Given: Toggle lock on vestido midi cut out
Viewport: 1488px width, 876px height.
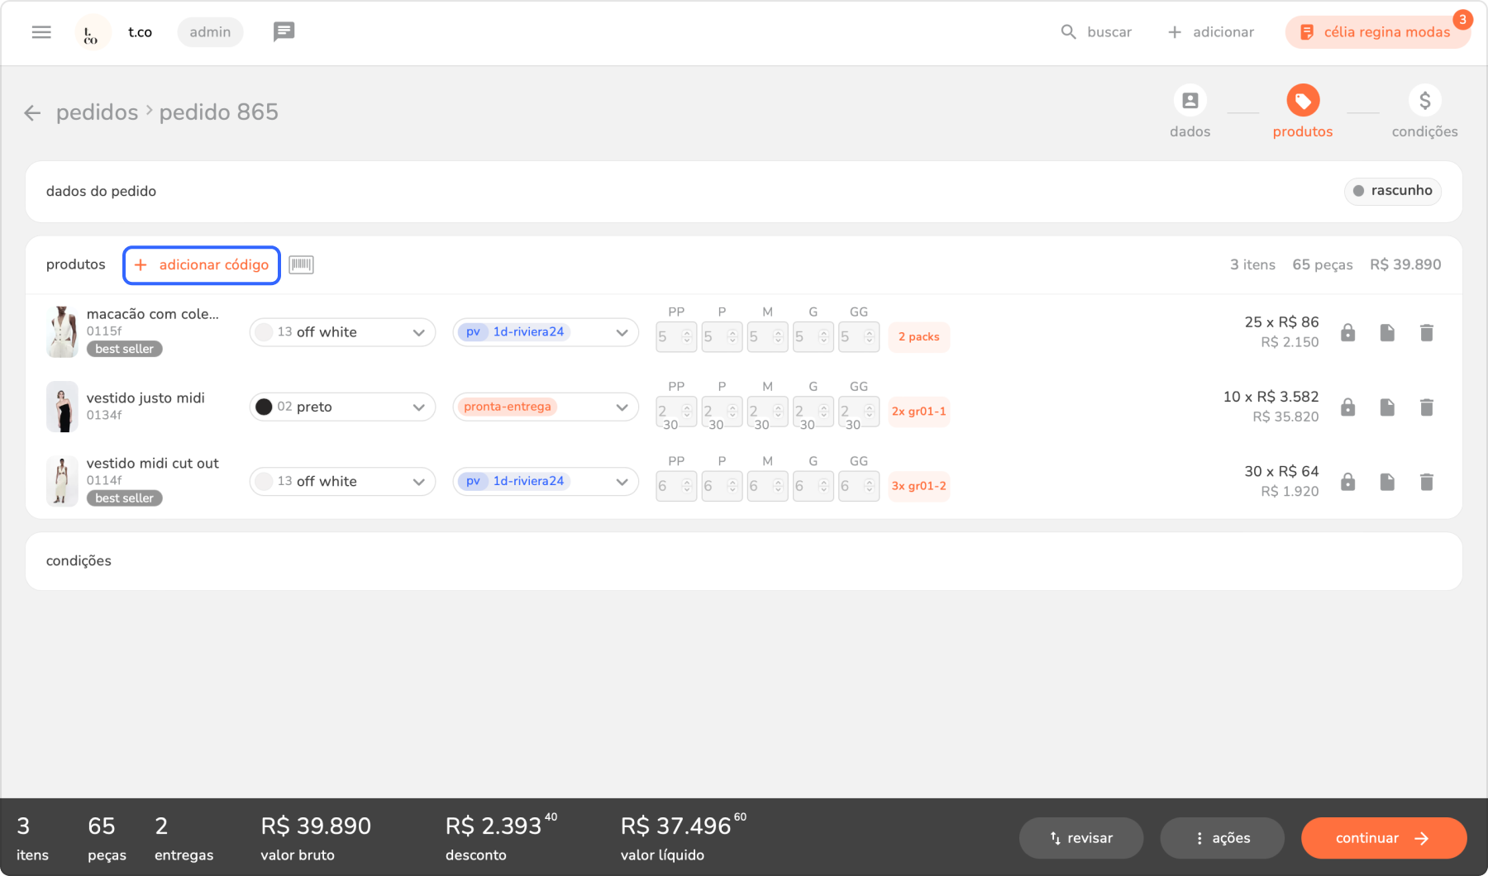Looking at the screenshot, I should (x=1347, y=482).
